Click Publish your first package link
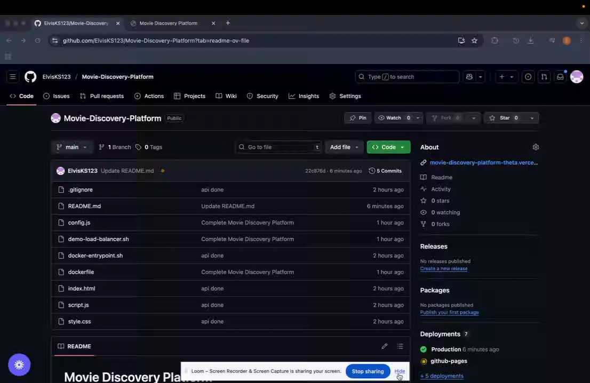 click(449, 312)
